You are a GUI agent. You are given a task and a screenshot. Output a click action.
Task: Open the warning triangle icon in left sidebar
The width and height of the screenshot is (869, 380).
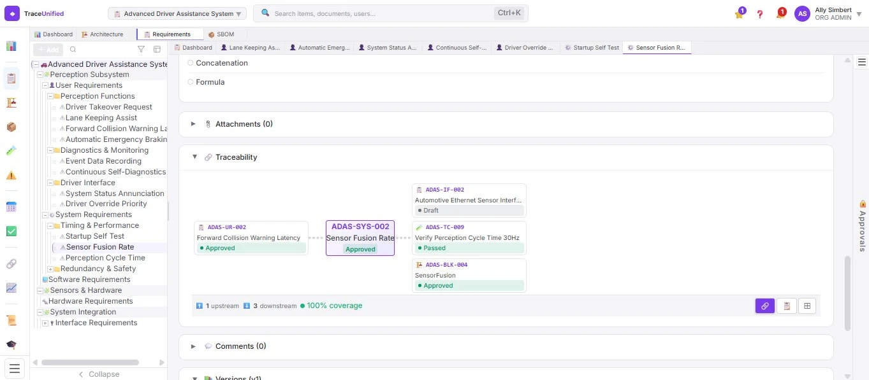(11, 175)
